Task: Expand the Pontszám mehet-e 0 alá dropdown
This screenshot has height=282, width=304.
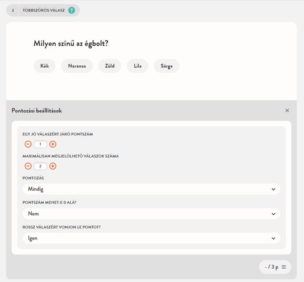Action: click(x=151, y=214)
